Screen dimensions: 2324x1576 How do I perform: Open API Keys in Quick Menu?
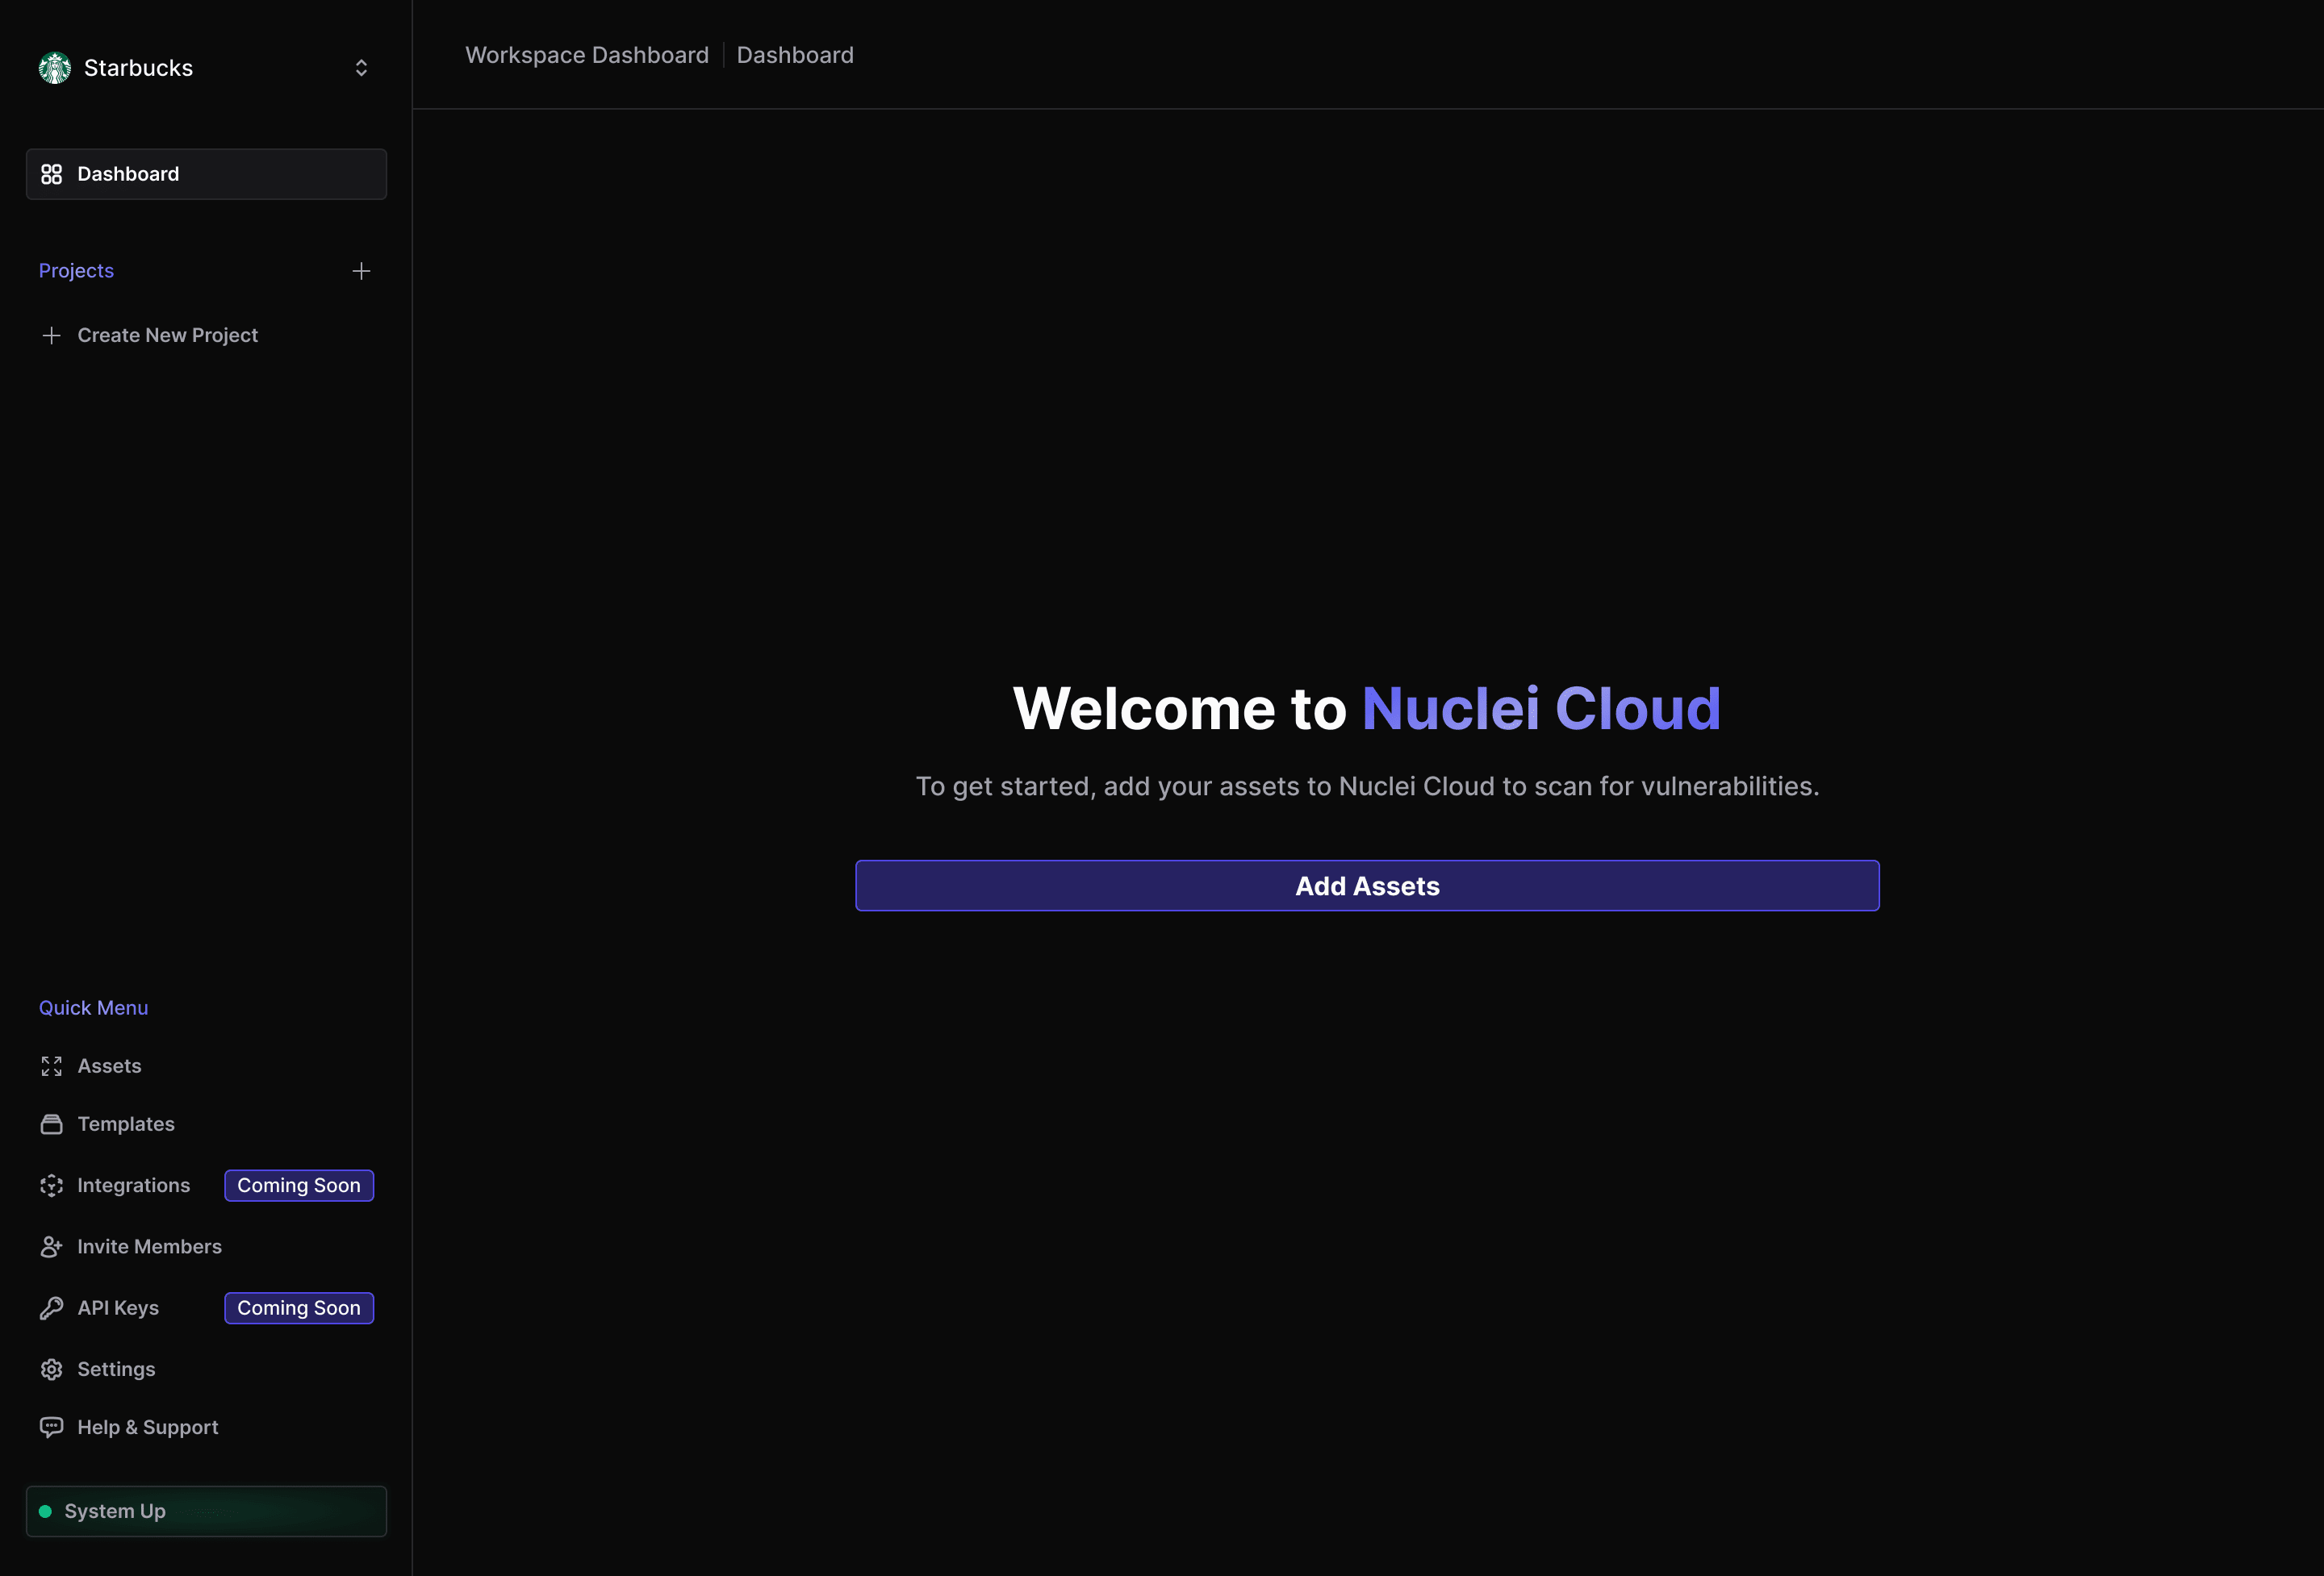(118, 1308)
